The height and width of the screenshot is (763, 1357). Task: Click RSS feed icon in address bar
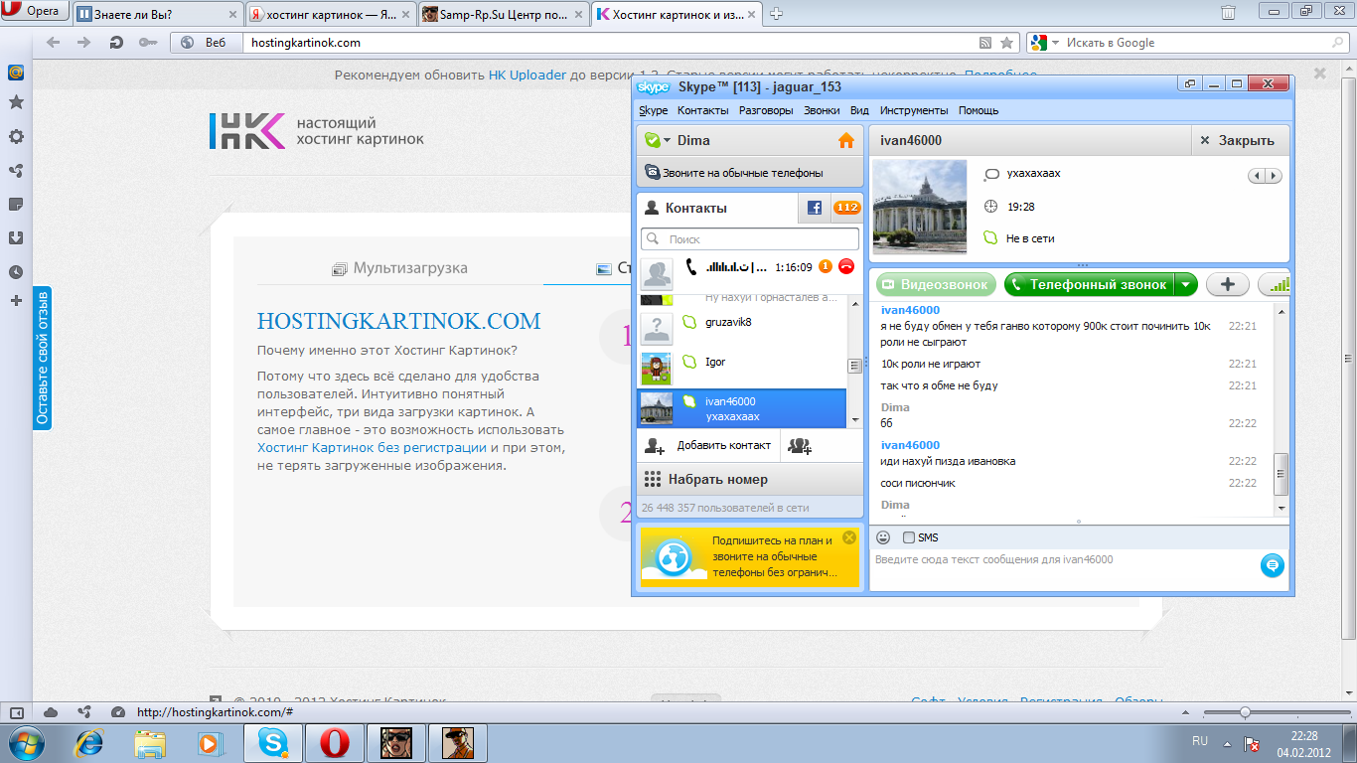[985, 43]
